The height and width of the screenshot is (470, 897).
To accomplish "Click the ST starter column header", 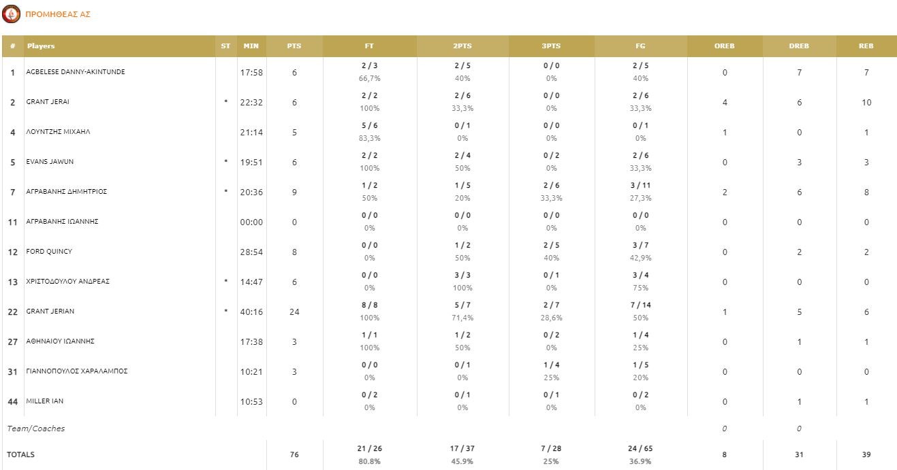I will (x=225, y=46).
